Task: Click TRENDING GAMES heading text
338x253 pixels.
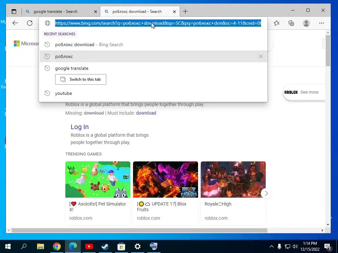Action: coord(84,154)
